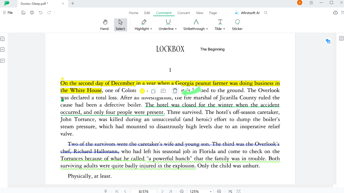Expand the highlight color picker arrow

147,91
